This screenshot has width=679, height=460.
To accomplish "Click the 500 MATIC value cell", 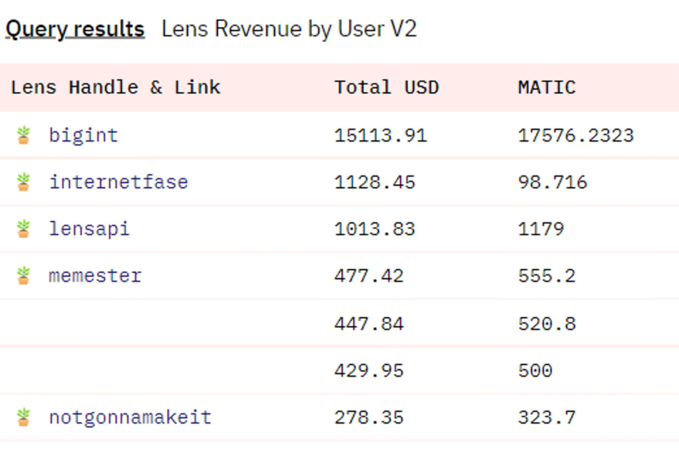I will pyautogui.click(x=535, y=370).
